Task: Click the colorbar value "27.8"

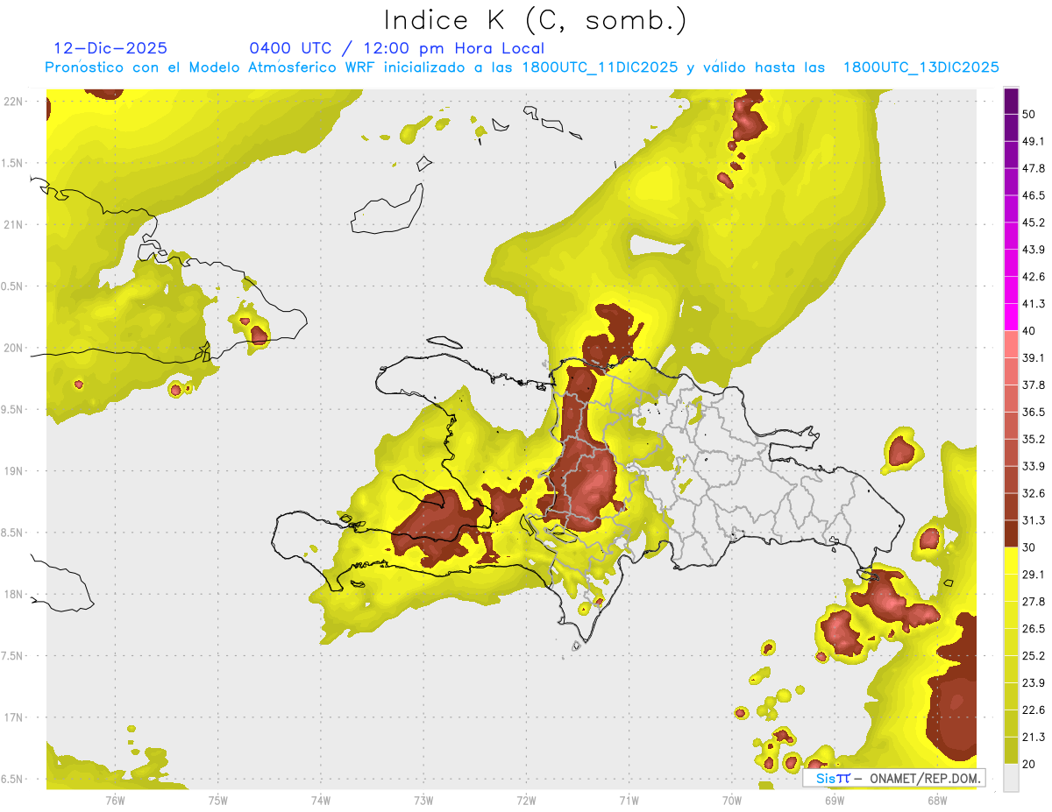Action: 1034,602
